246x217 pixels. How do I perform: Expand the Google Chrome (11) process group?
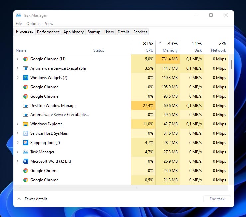[18, 59]
